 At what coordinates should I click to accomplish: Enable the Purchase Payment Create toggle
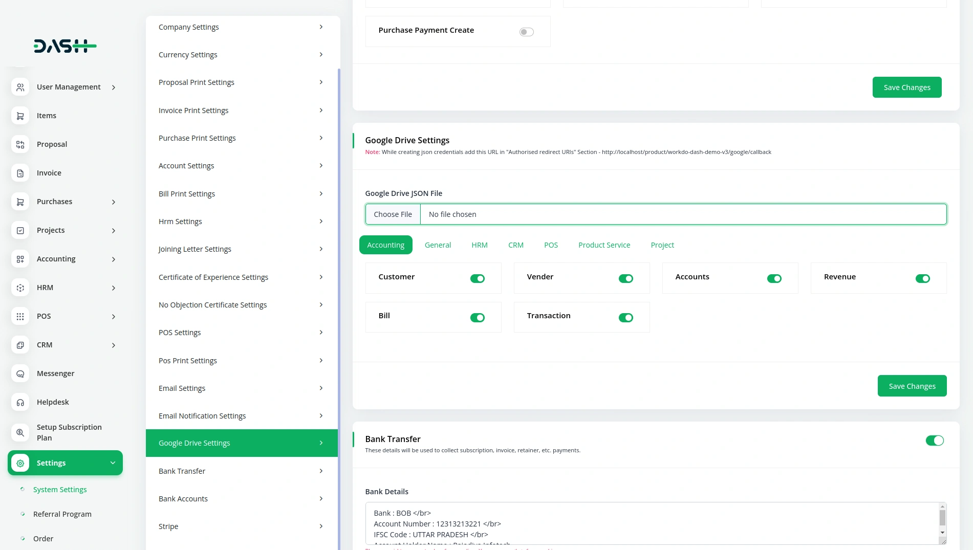pyautogui.click(x=526, y=32)
